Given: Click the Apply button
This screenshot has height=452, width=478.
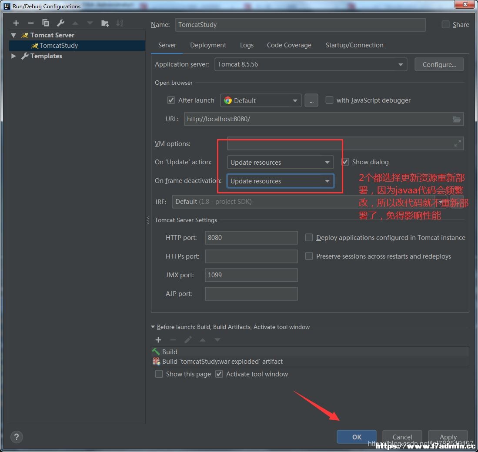Looking at the screenshot, I should tap(448, 437).
